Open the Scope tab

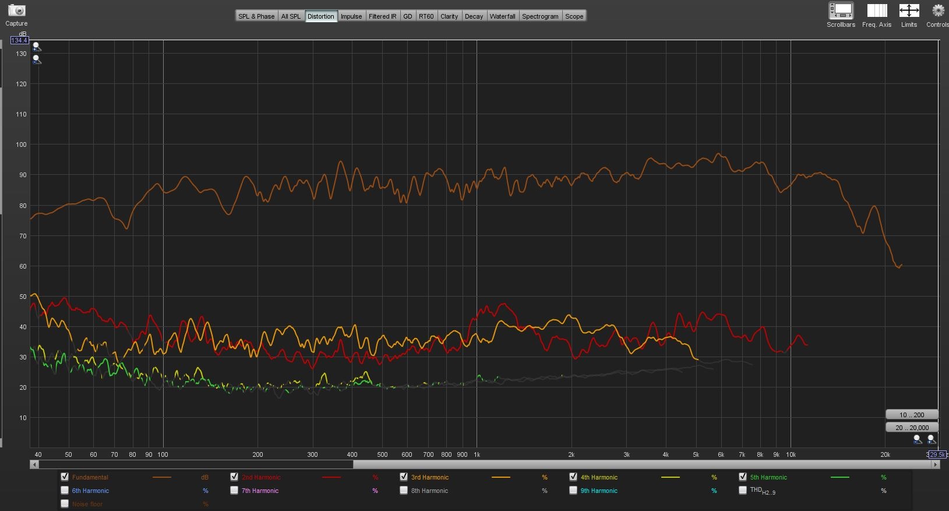point(574,16)
